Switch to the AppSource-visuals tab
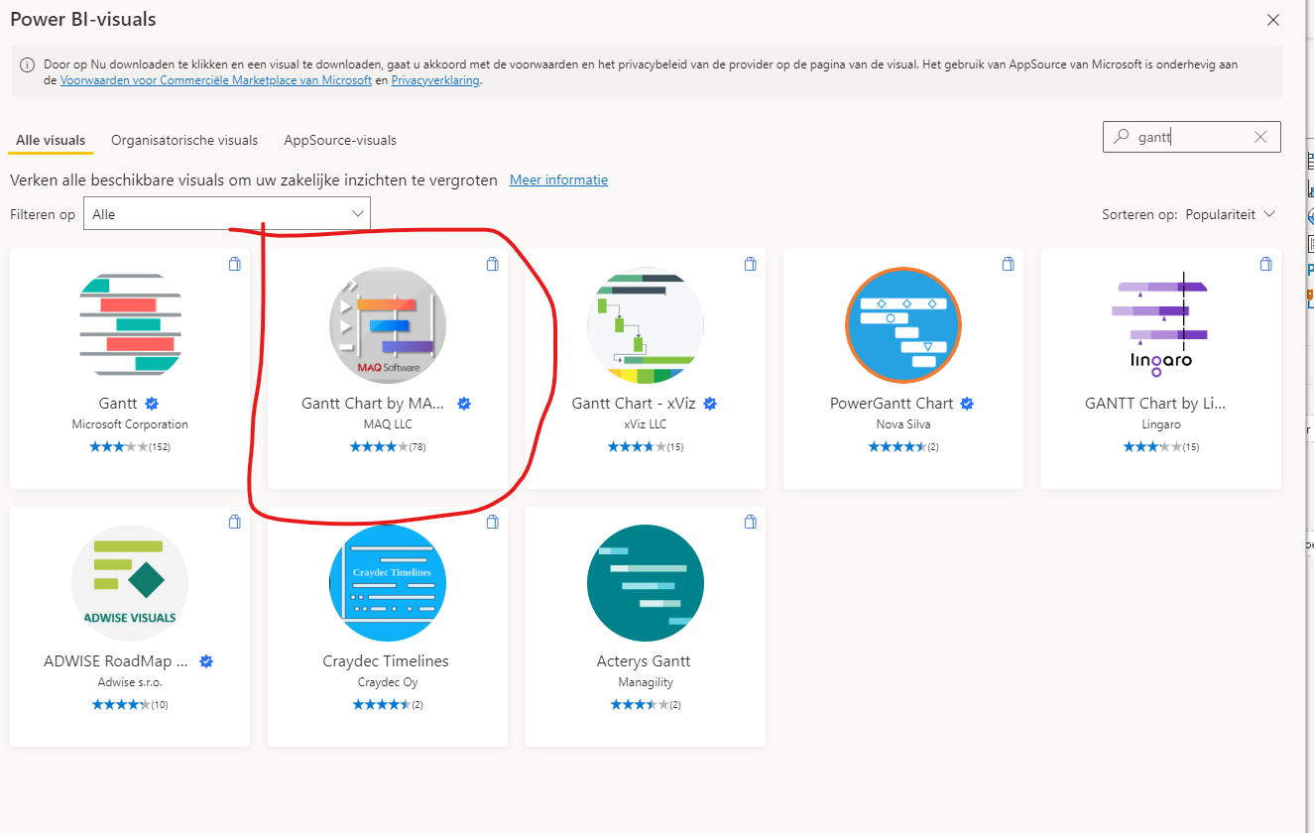The height and width of the screenshot is (833, 1314). pyautogui.click(x=340, y=141)
